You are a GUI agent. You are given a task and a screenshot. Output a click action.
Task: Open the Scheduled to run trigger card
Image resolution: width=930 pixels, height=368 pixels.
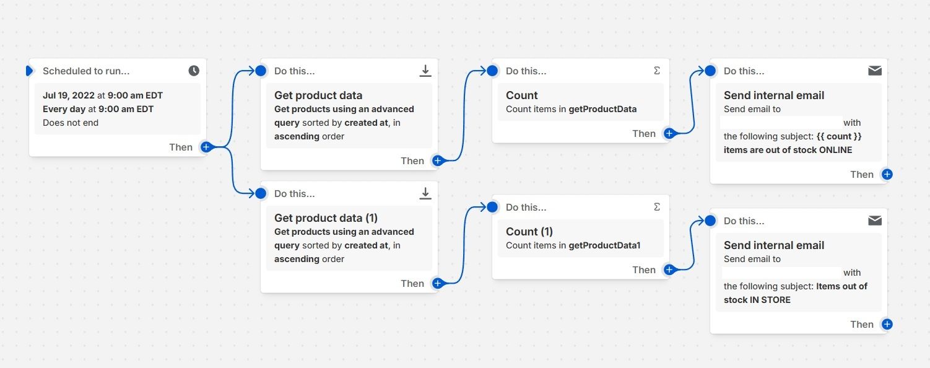pyautogui.click(x=117, y=109)
